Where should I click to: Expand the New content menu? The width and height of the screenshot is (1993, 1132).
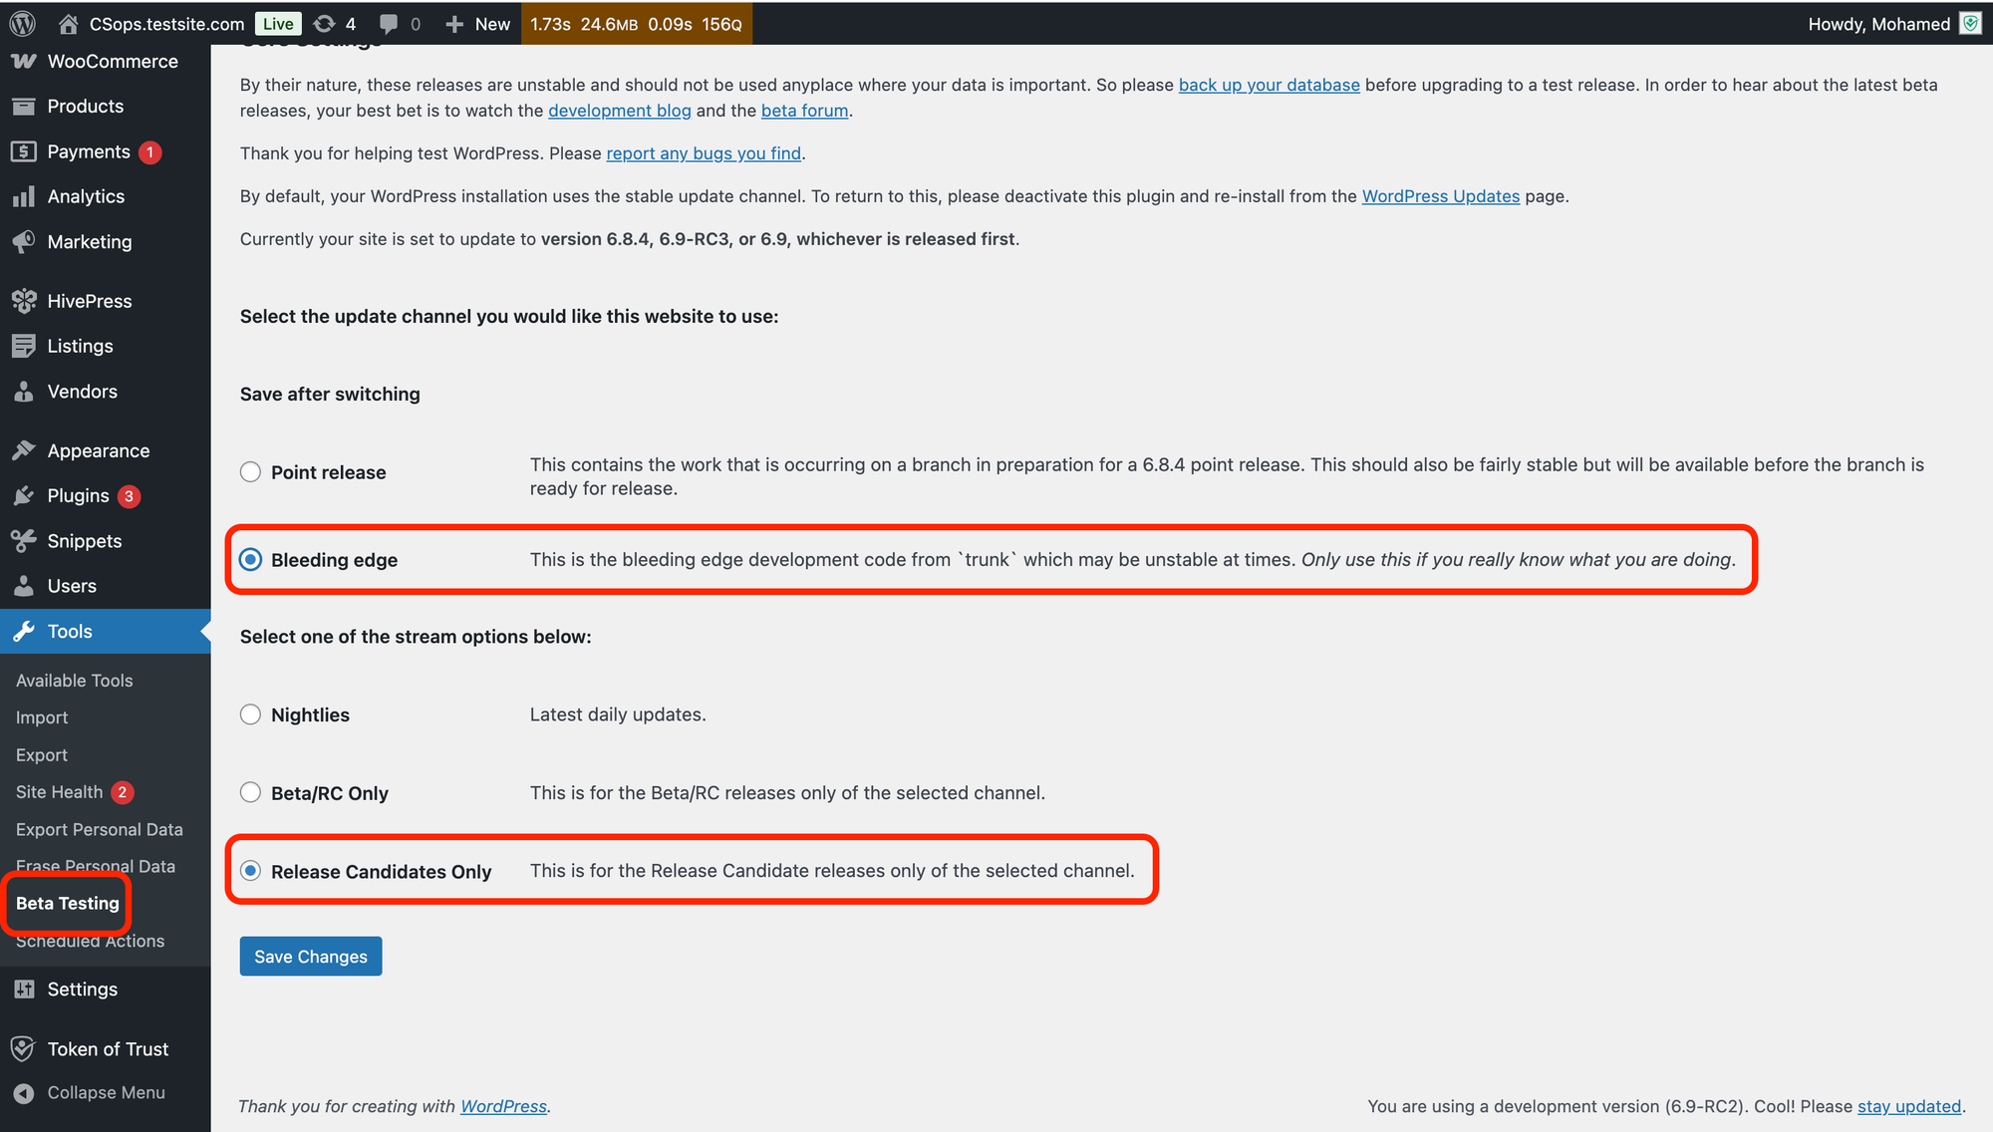(x=478, y=23)
